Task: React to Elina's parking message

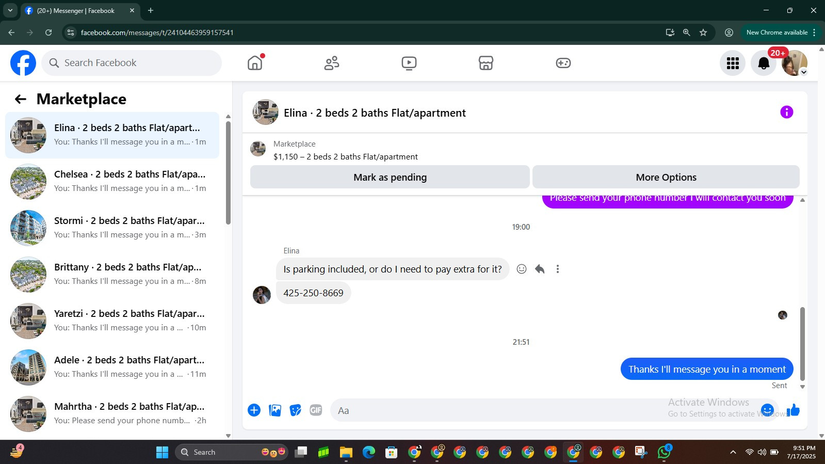Action: click(x=522, y=269)
